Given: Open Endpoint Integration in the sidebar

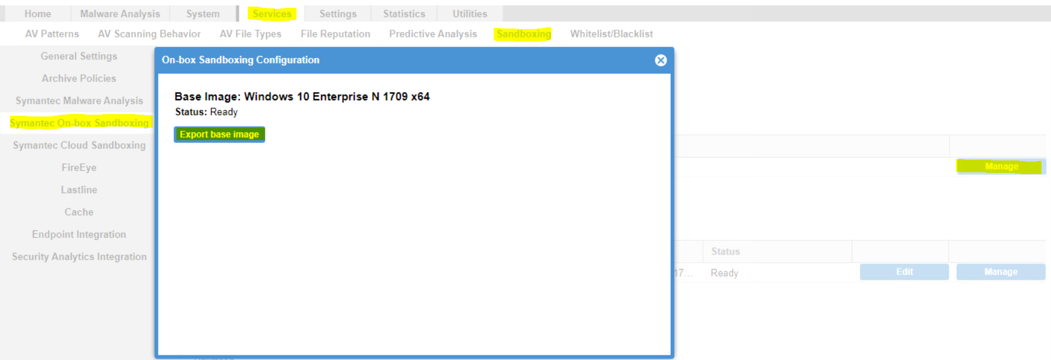Looking at the screenshot, I should pyautogui.click(x=79, y=234).
